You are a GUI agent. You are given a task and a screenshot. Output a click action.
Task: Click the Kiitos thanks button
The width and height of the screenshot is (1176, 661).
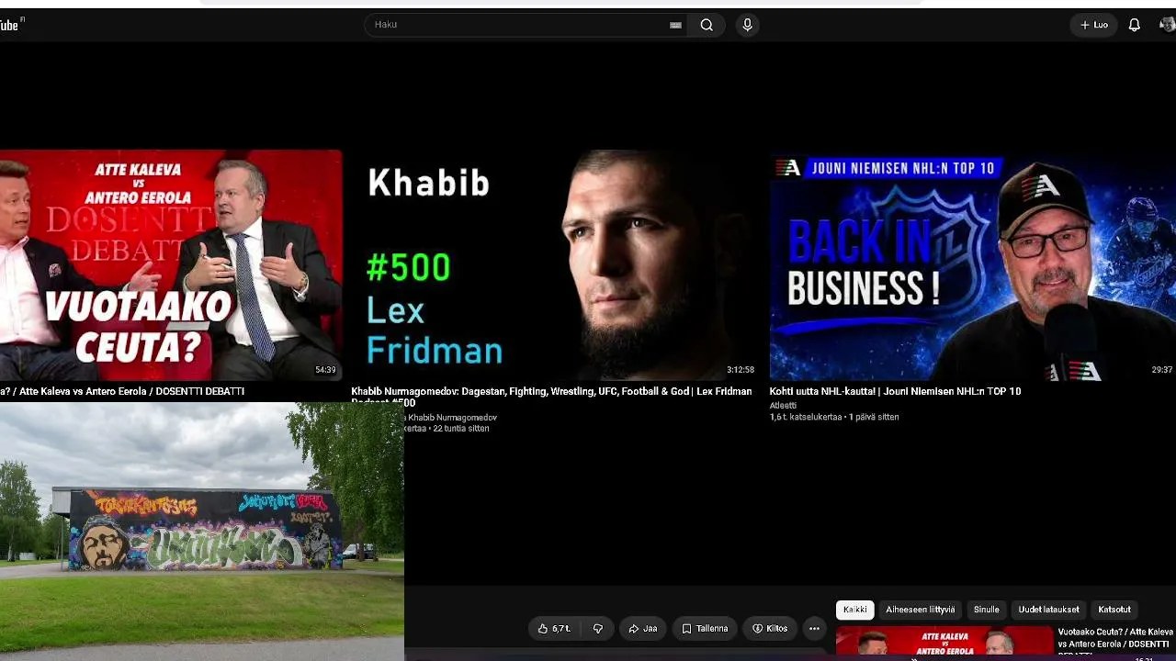click(x=770, y=629)
